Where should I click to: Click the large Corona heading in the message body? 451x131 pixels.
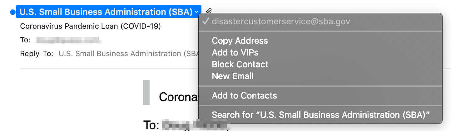[179, 97]
